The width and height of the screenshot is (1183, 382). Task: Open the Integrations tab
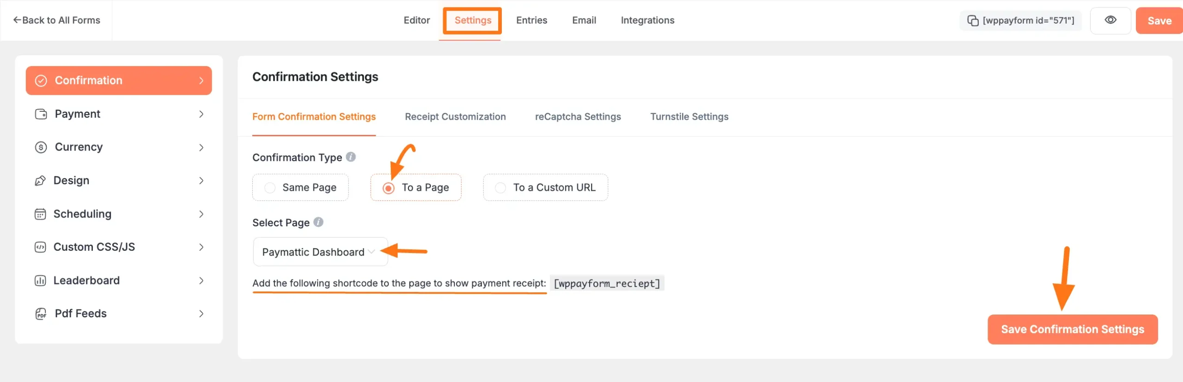647,20
